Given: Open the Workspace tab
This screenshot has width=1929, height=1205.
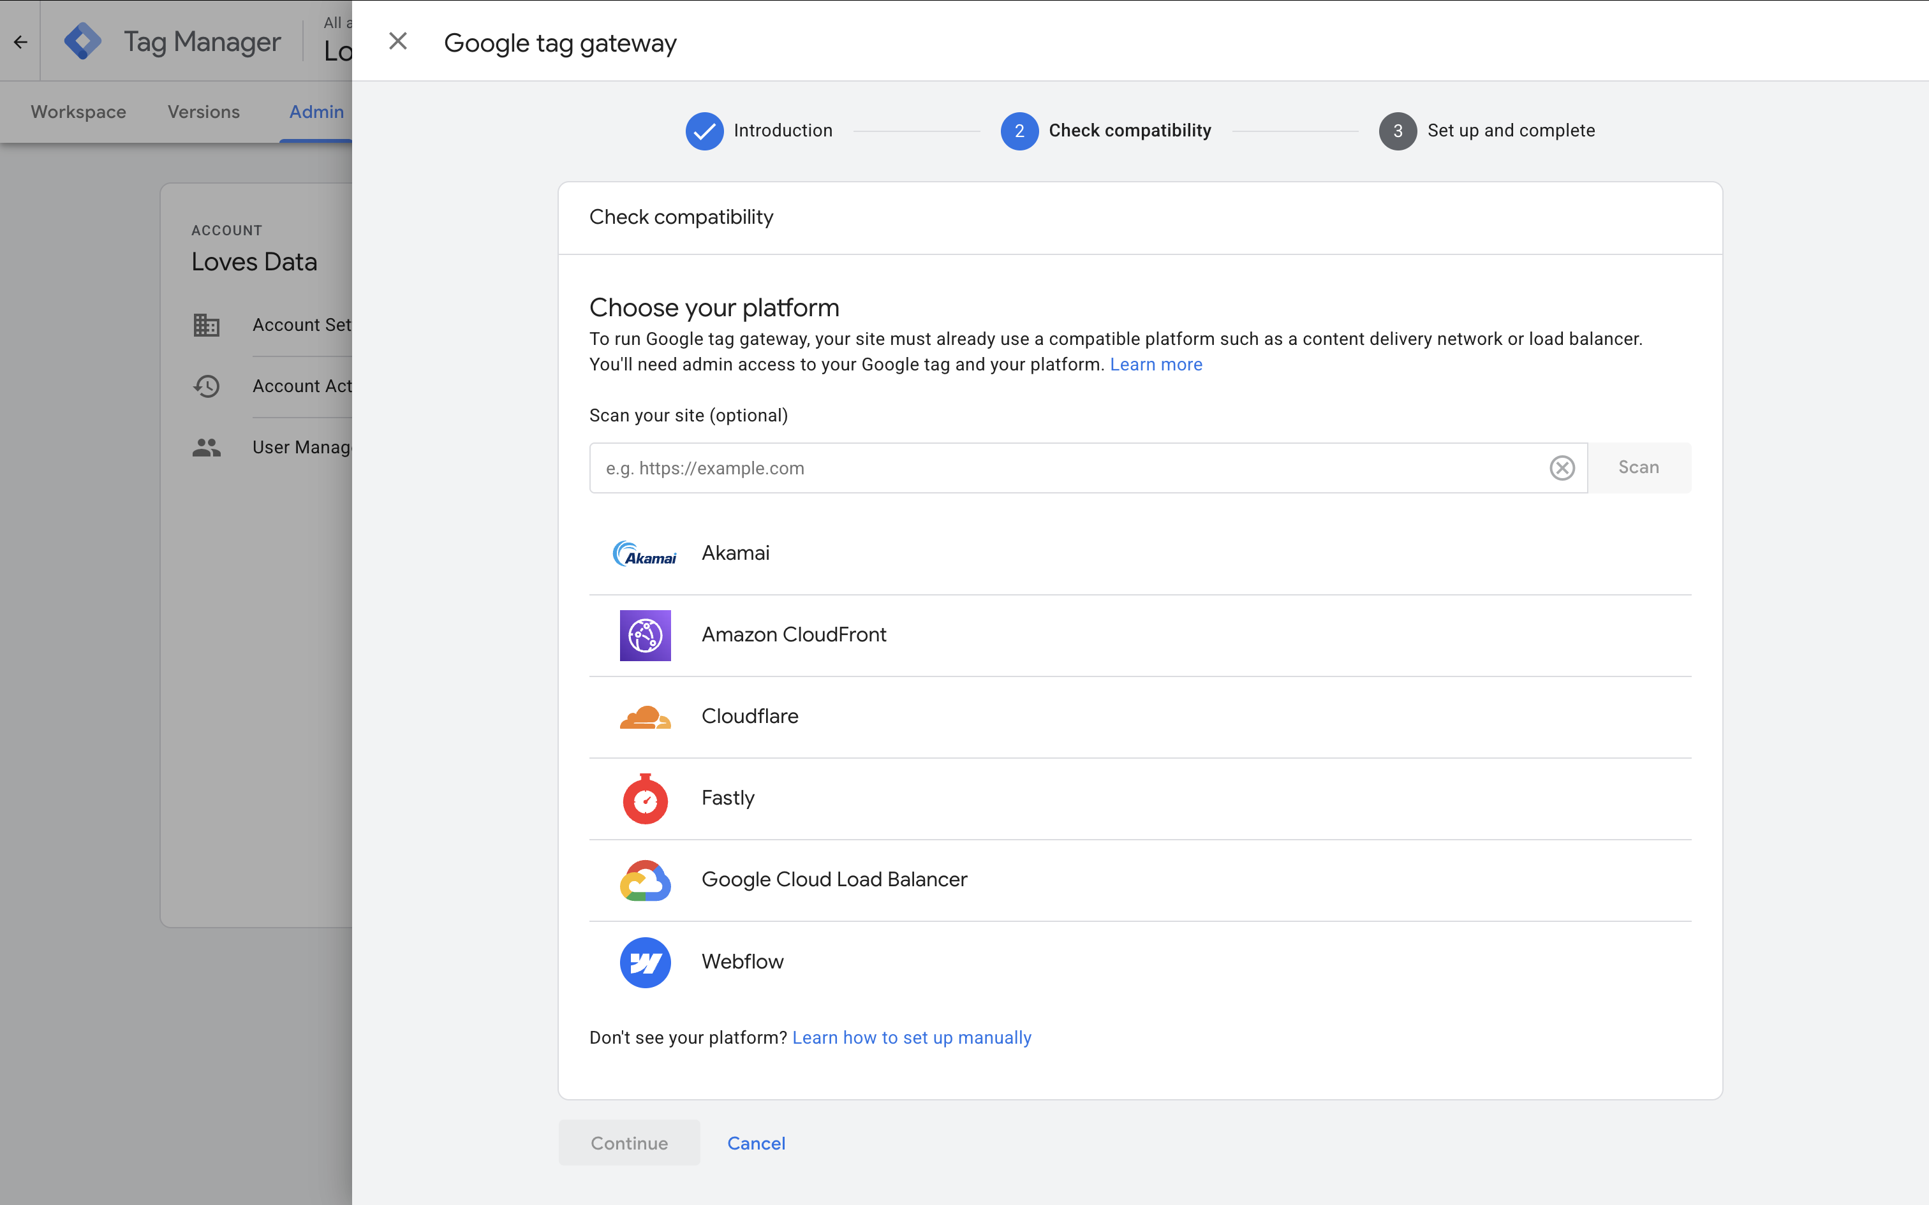Looking at the screenshot, I should pos(78,112).
